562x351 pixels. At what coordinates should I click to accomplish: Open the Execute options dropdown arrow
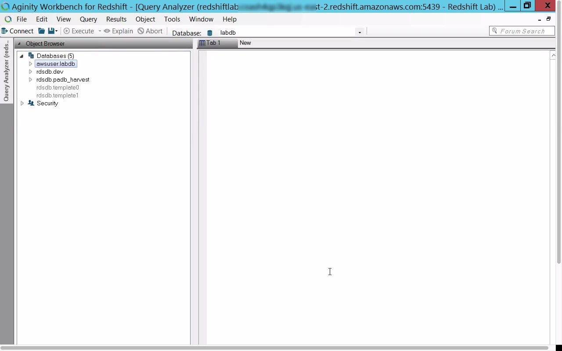click(100, 31)
